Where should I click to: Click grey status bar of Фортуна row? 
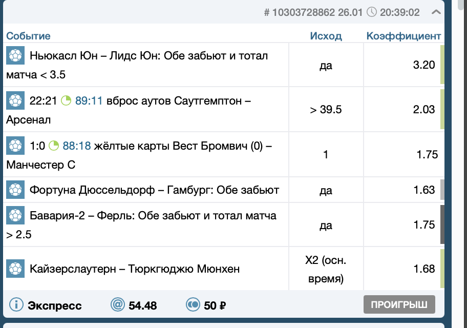click(x=442, y=189)
